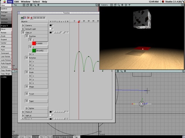This screenshot has height=138, width=185.
Task: Click the vertical fit arrows icon in Timeline
Action: [x=31, y=18]
